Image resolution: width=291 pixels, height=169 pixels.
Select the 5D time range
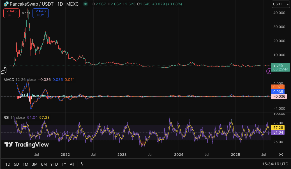point(17,164)
